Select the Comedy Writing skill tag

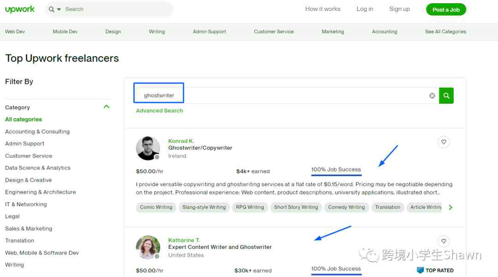click(346, 207)
